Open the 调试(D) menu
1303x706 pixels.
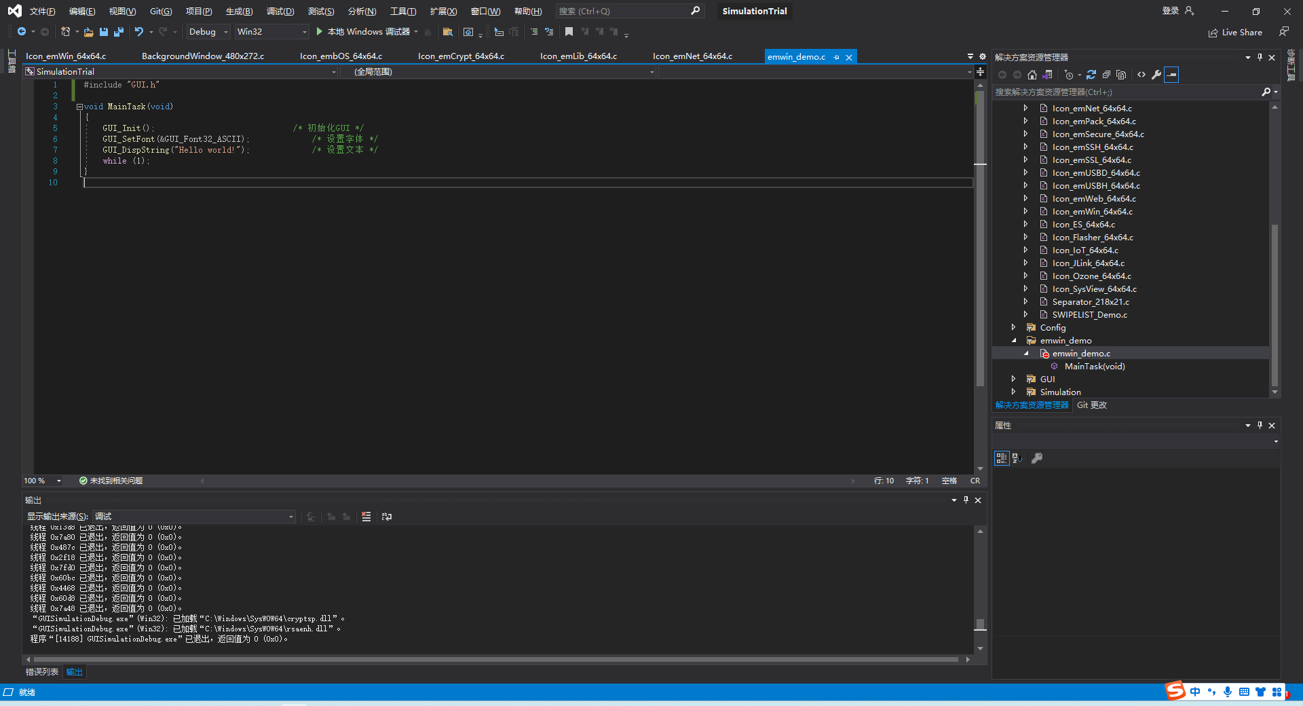(x=280, y=12)
